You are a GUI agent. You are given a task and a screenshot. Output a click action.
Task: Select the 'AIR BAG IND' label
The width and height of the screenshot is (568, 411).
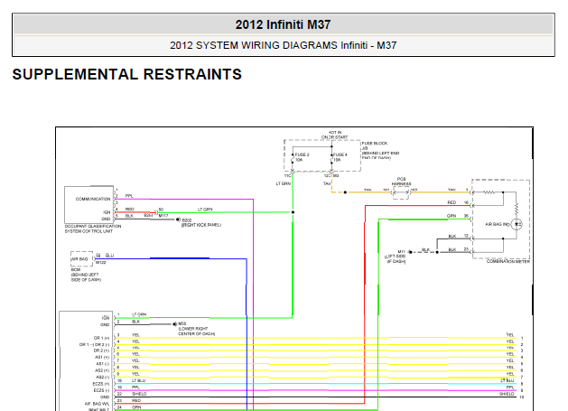coord(497,224)
